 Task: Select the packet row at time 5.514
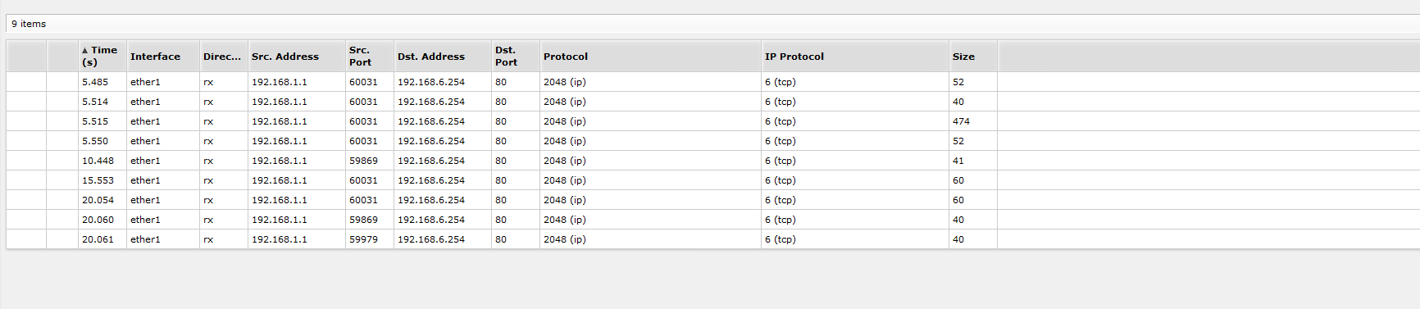click(x=713, y=102)
